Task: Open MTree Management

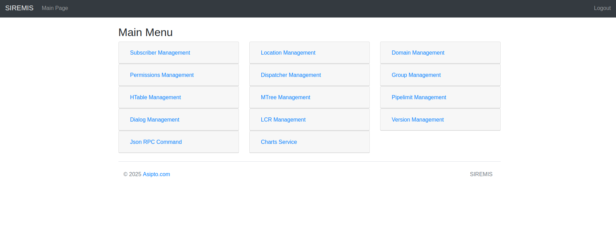Action: pos(285,97)
